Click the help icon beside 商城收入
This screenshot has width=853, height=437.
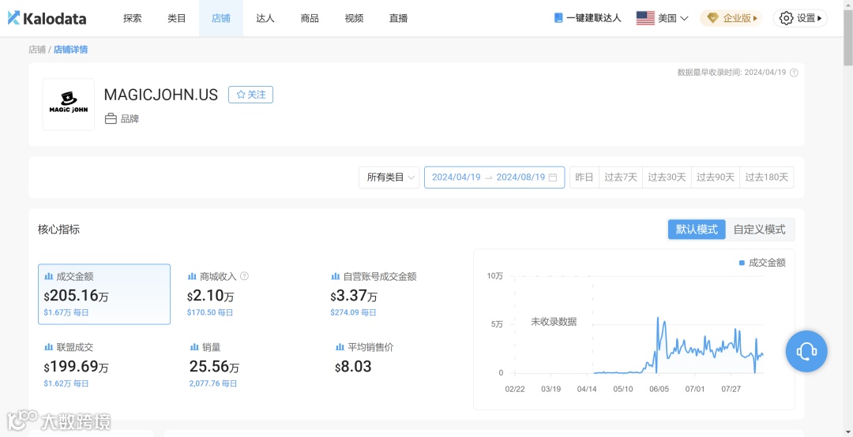[244, 276]
